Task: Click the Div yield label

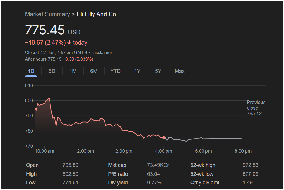Action: point(118,183)
